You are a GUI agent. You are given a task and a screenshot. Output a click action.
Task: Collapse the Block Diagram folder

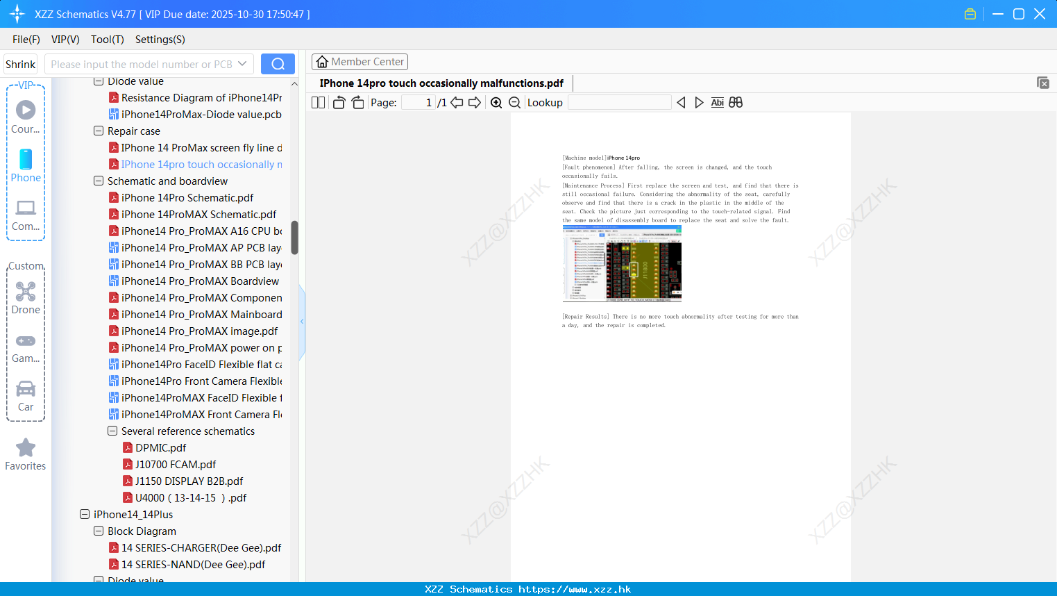(99, 531)
